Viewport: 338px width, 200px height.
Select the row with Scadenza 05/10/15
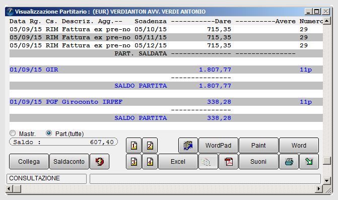point(166,29)
